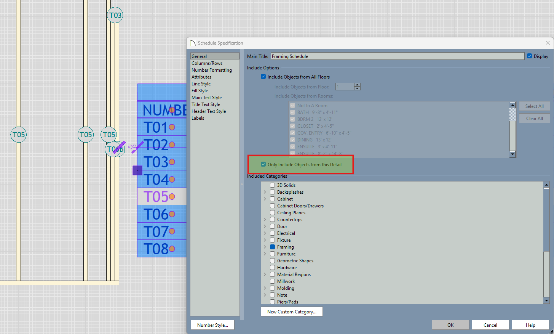Click the T03 framing callout marker

click(x=115, y=15)
